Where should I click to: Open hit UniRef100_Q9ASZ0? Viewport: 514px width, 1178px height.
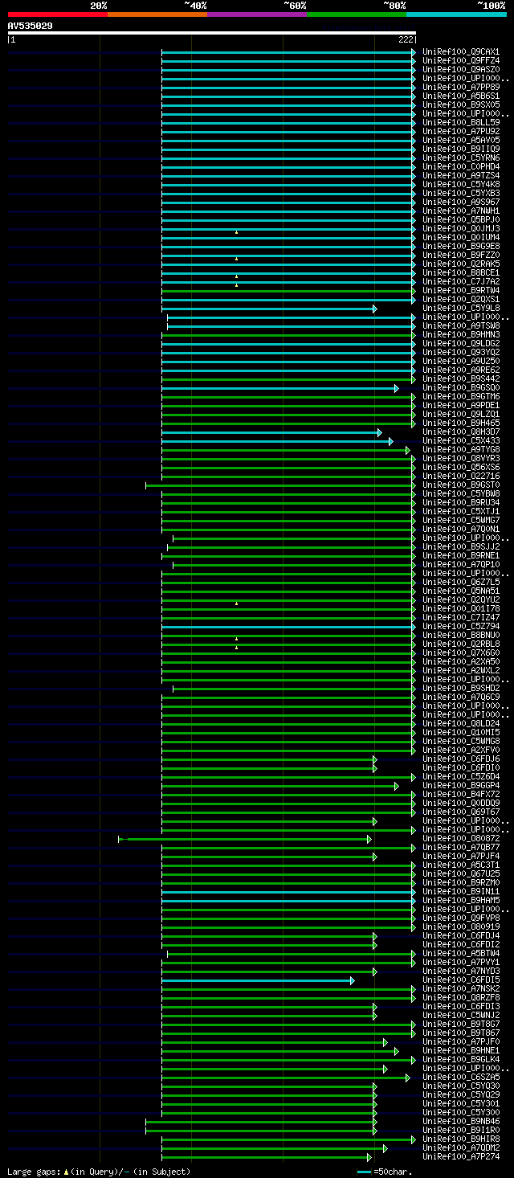(x=461, y=69)
